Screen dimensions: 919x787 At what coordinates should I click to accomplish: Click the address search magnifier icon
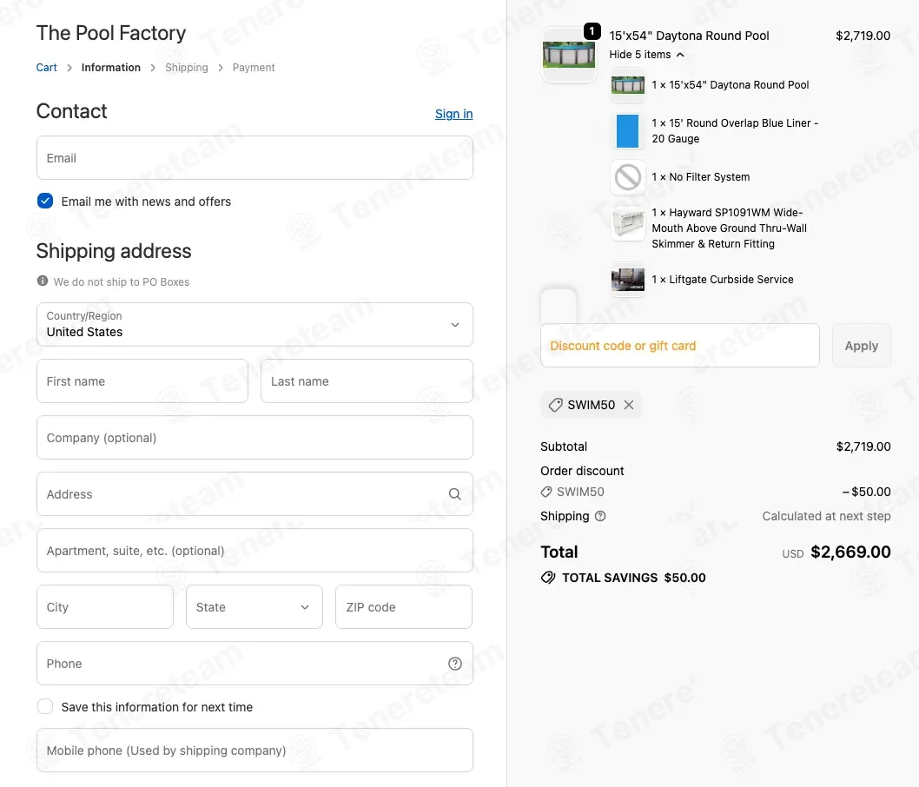tap(454, 494)
